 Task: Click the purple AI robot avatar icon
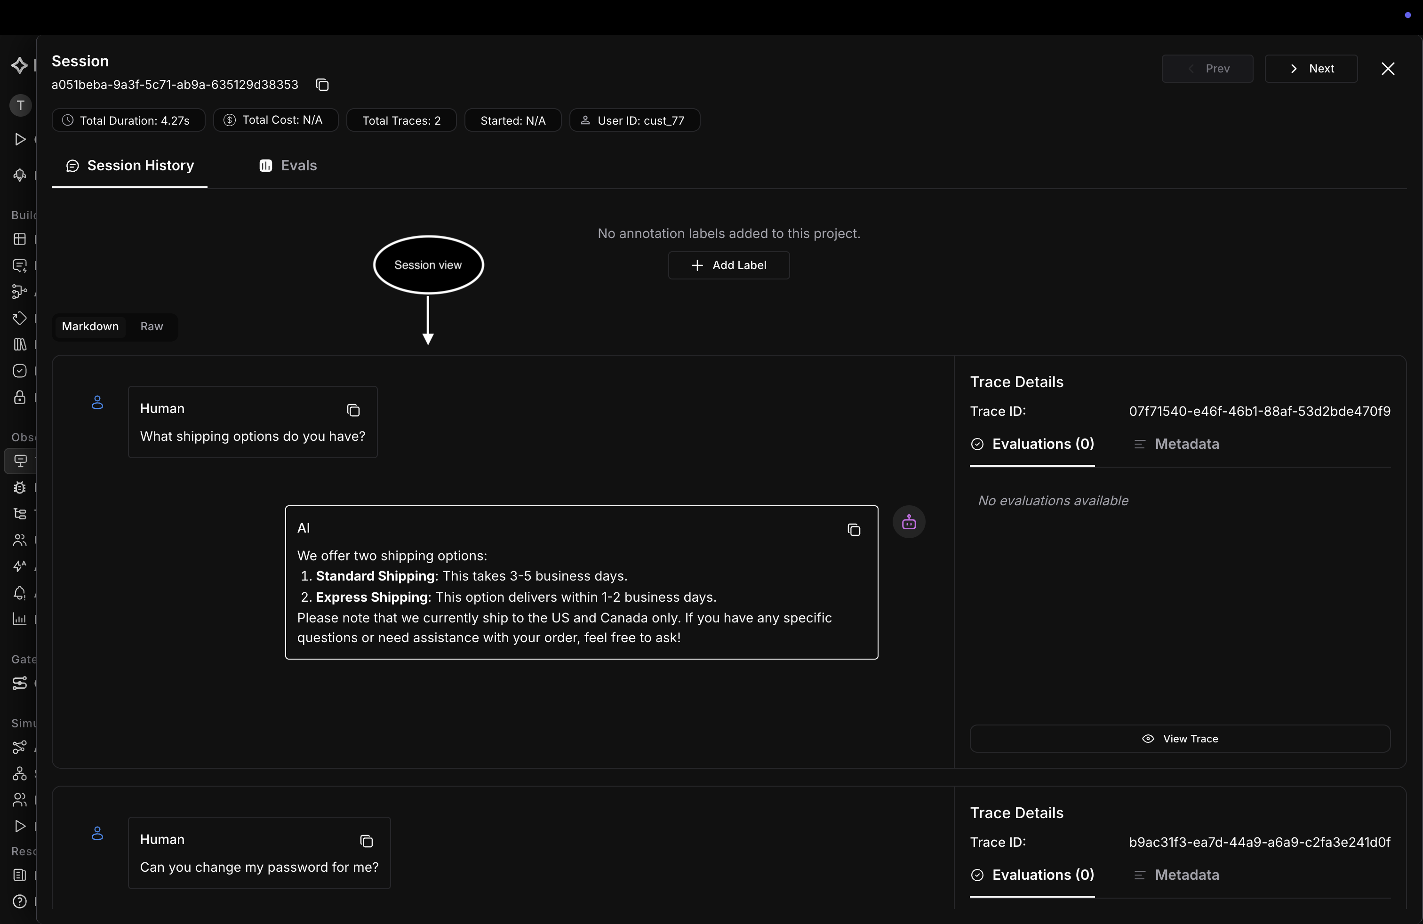(909, 522)
